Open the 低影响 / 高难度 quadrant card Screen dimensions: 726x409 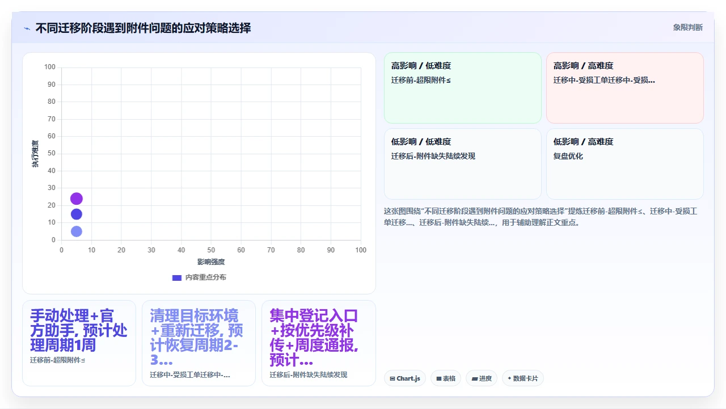coord(625,164)
